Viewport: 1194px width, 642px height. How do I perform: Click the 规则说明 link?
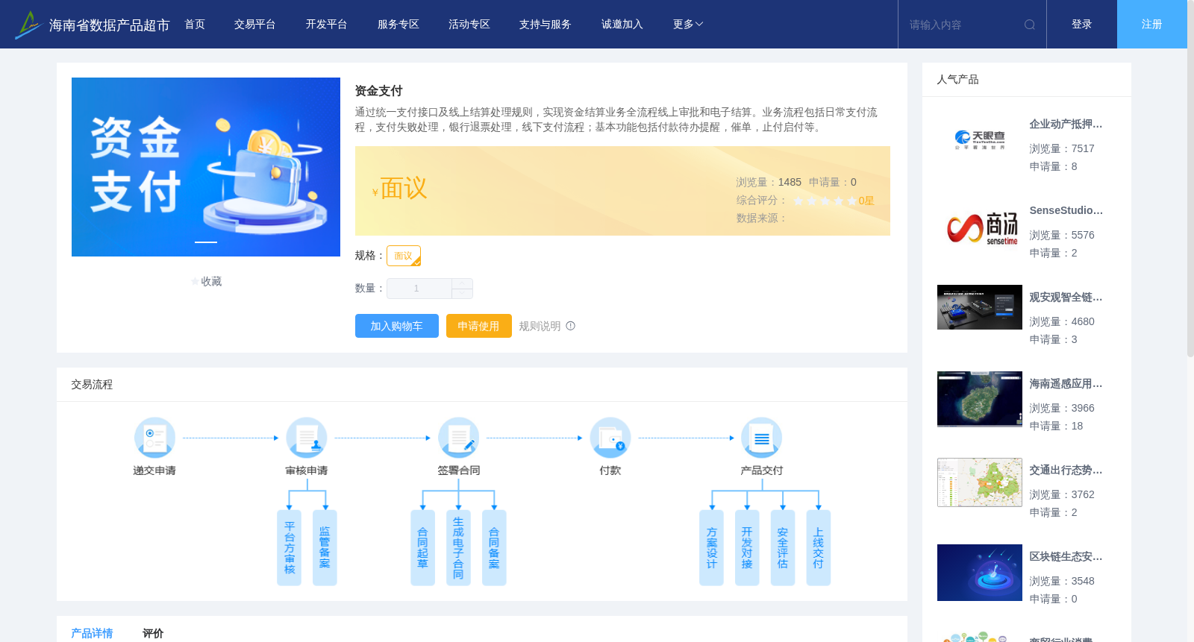coord(540,326)
